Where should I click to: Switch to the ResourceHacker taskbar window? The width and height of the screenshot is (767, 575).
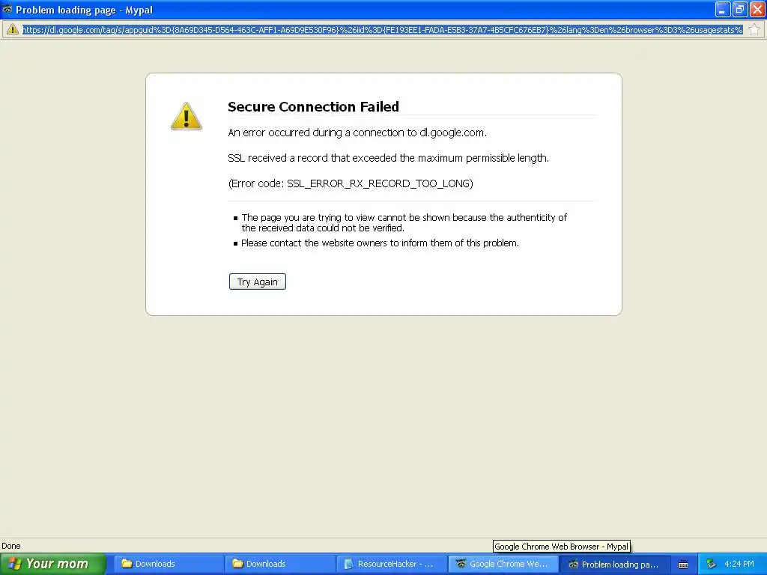click(392, 564)
